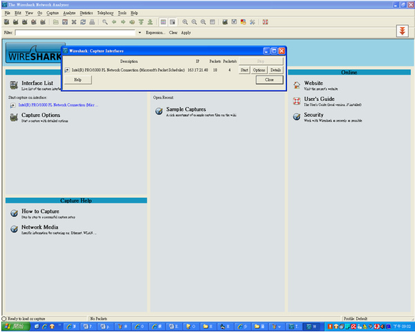Open the View menu
The image size is (415, 332).
29,13
